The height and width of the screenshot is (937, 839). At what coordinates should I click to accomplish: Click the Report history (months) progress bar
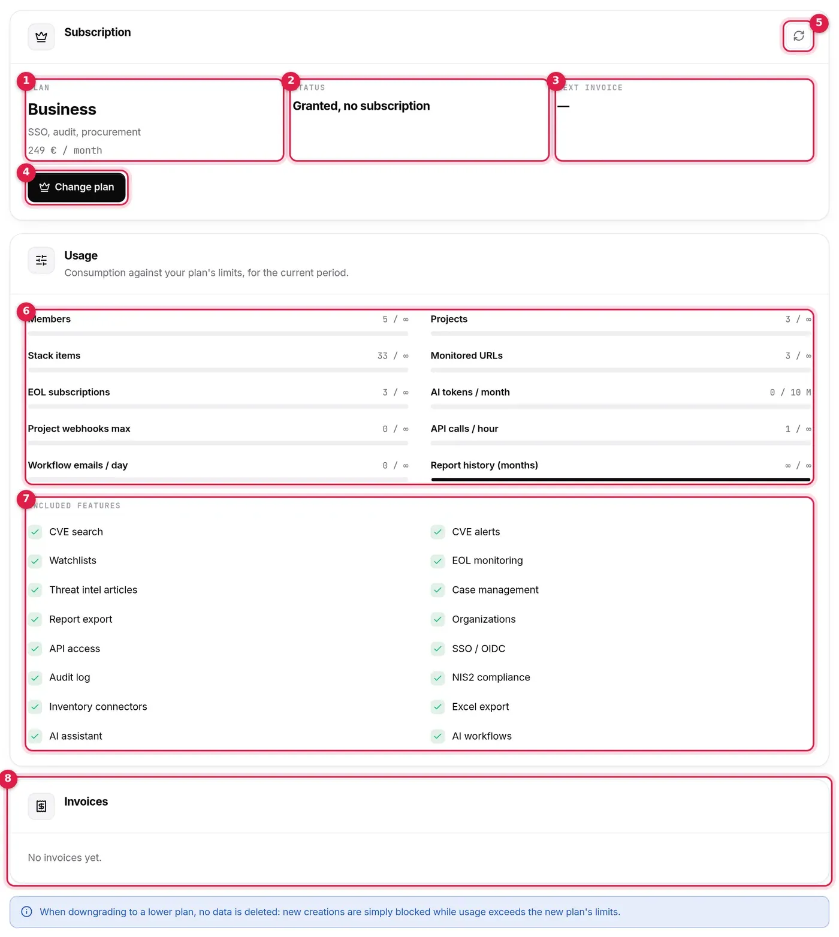point(621,480)
